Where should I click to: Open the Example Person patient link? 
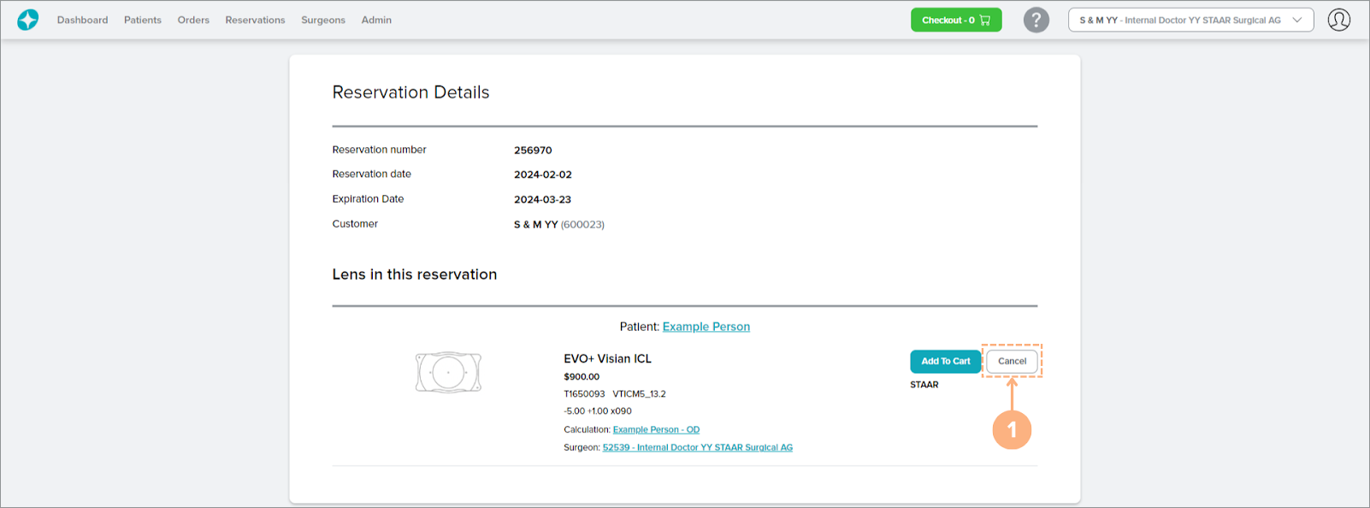point(706,327)
